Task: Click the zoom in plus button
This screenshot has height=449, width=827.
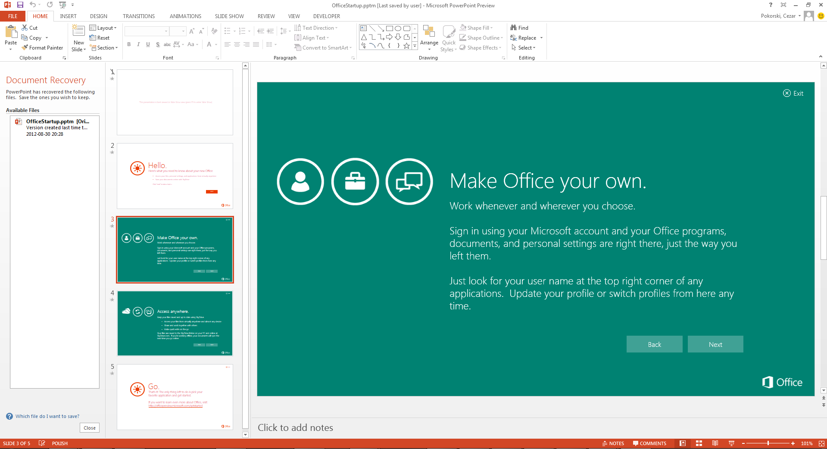Action: (x=793, y=443)
